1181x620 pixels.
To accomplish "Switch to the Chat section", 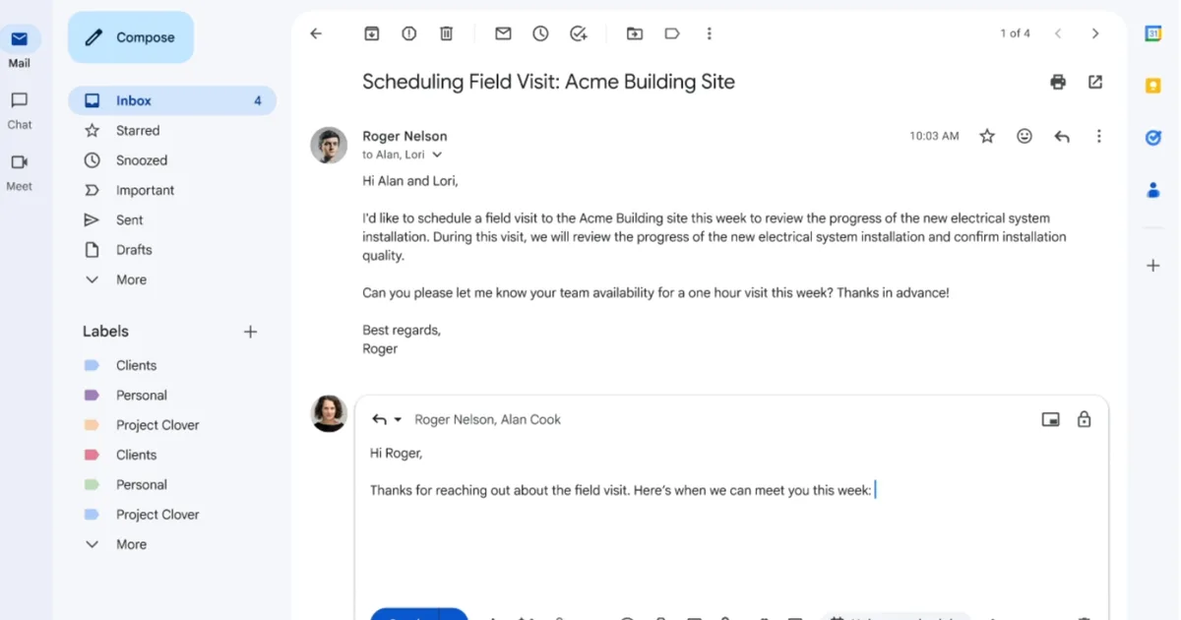I will pos(20,110).
